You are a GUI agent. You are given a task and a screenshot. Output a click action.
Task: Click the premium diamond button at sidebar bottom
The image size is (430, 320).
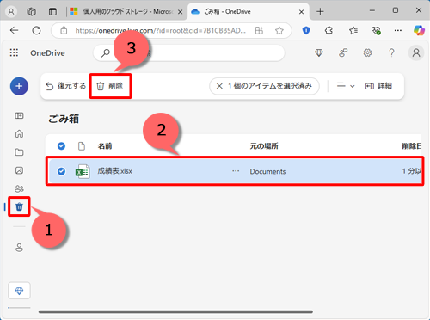pyautogui.click(x=19, y=291)
